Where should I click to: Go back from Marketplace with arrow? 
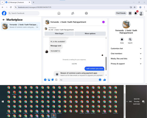coord(4,20)
